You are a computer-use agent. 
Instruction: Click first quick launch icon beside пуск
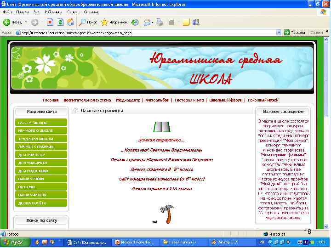pyautogui.click(x=37, y=242)
